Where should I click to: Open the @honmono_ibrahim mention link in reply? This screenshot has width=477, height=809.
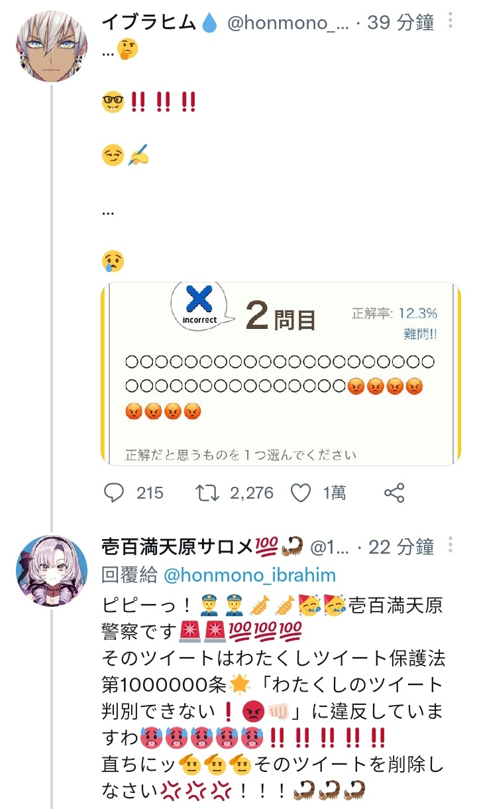coord(249,575)
